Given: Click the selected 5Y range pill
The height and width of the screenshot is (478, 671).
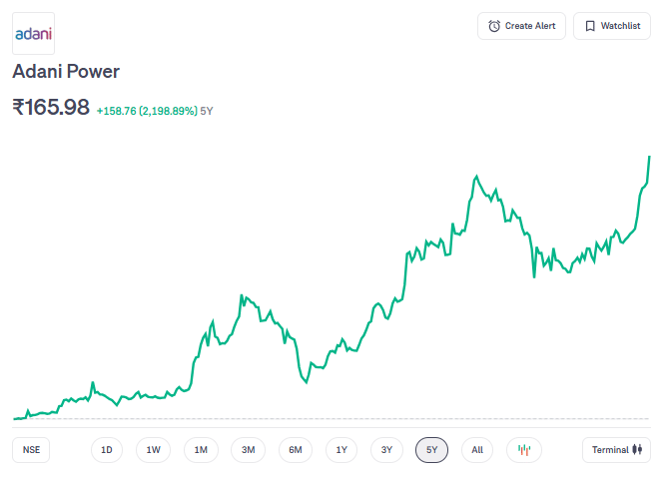Looking at the screenshot, I should pos(431,450).
